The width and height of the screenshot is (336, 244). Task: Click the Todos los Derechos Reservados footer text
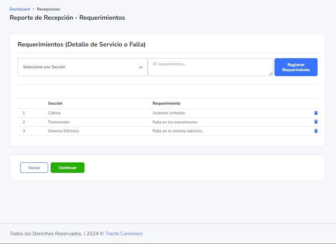46,234
